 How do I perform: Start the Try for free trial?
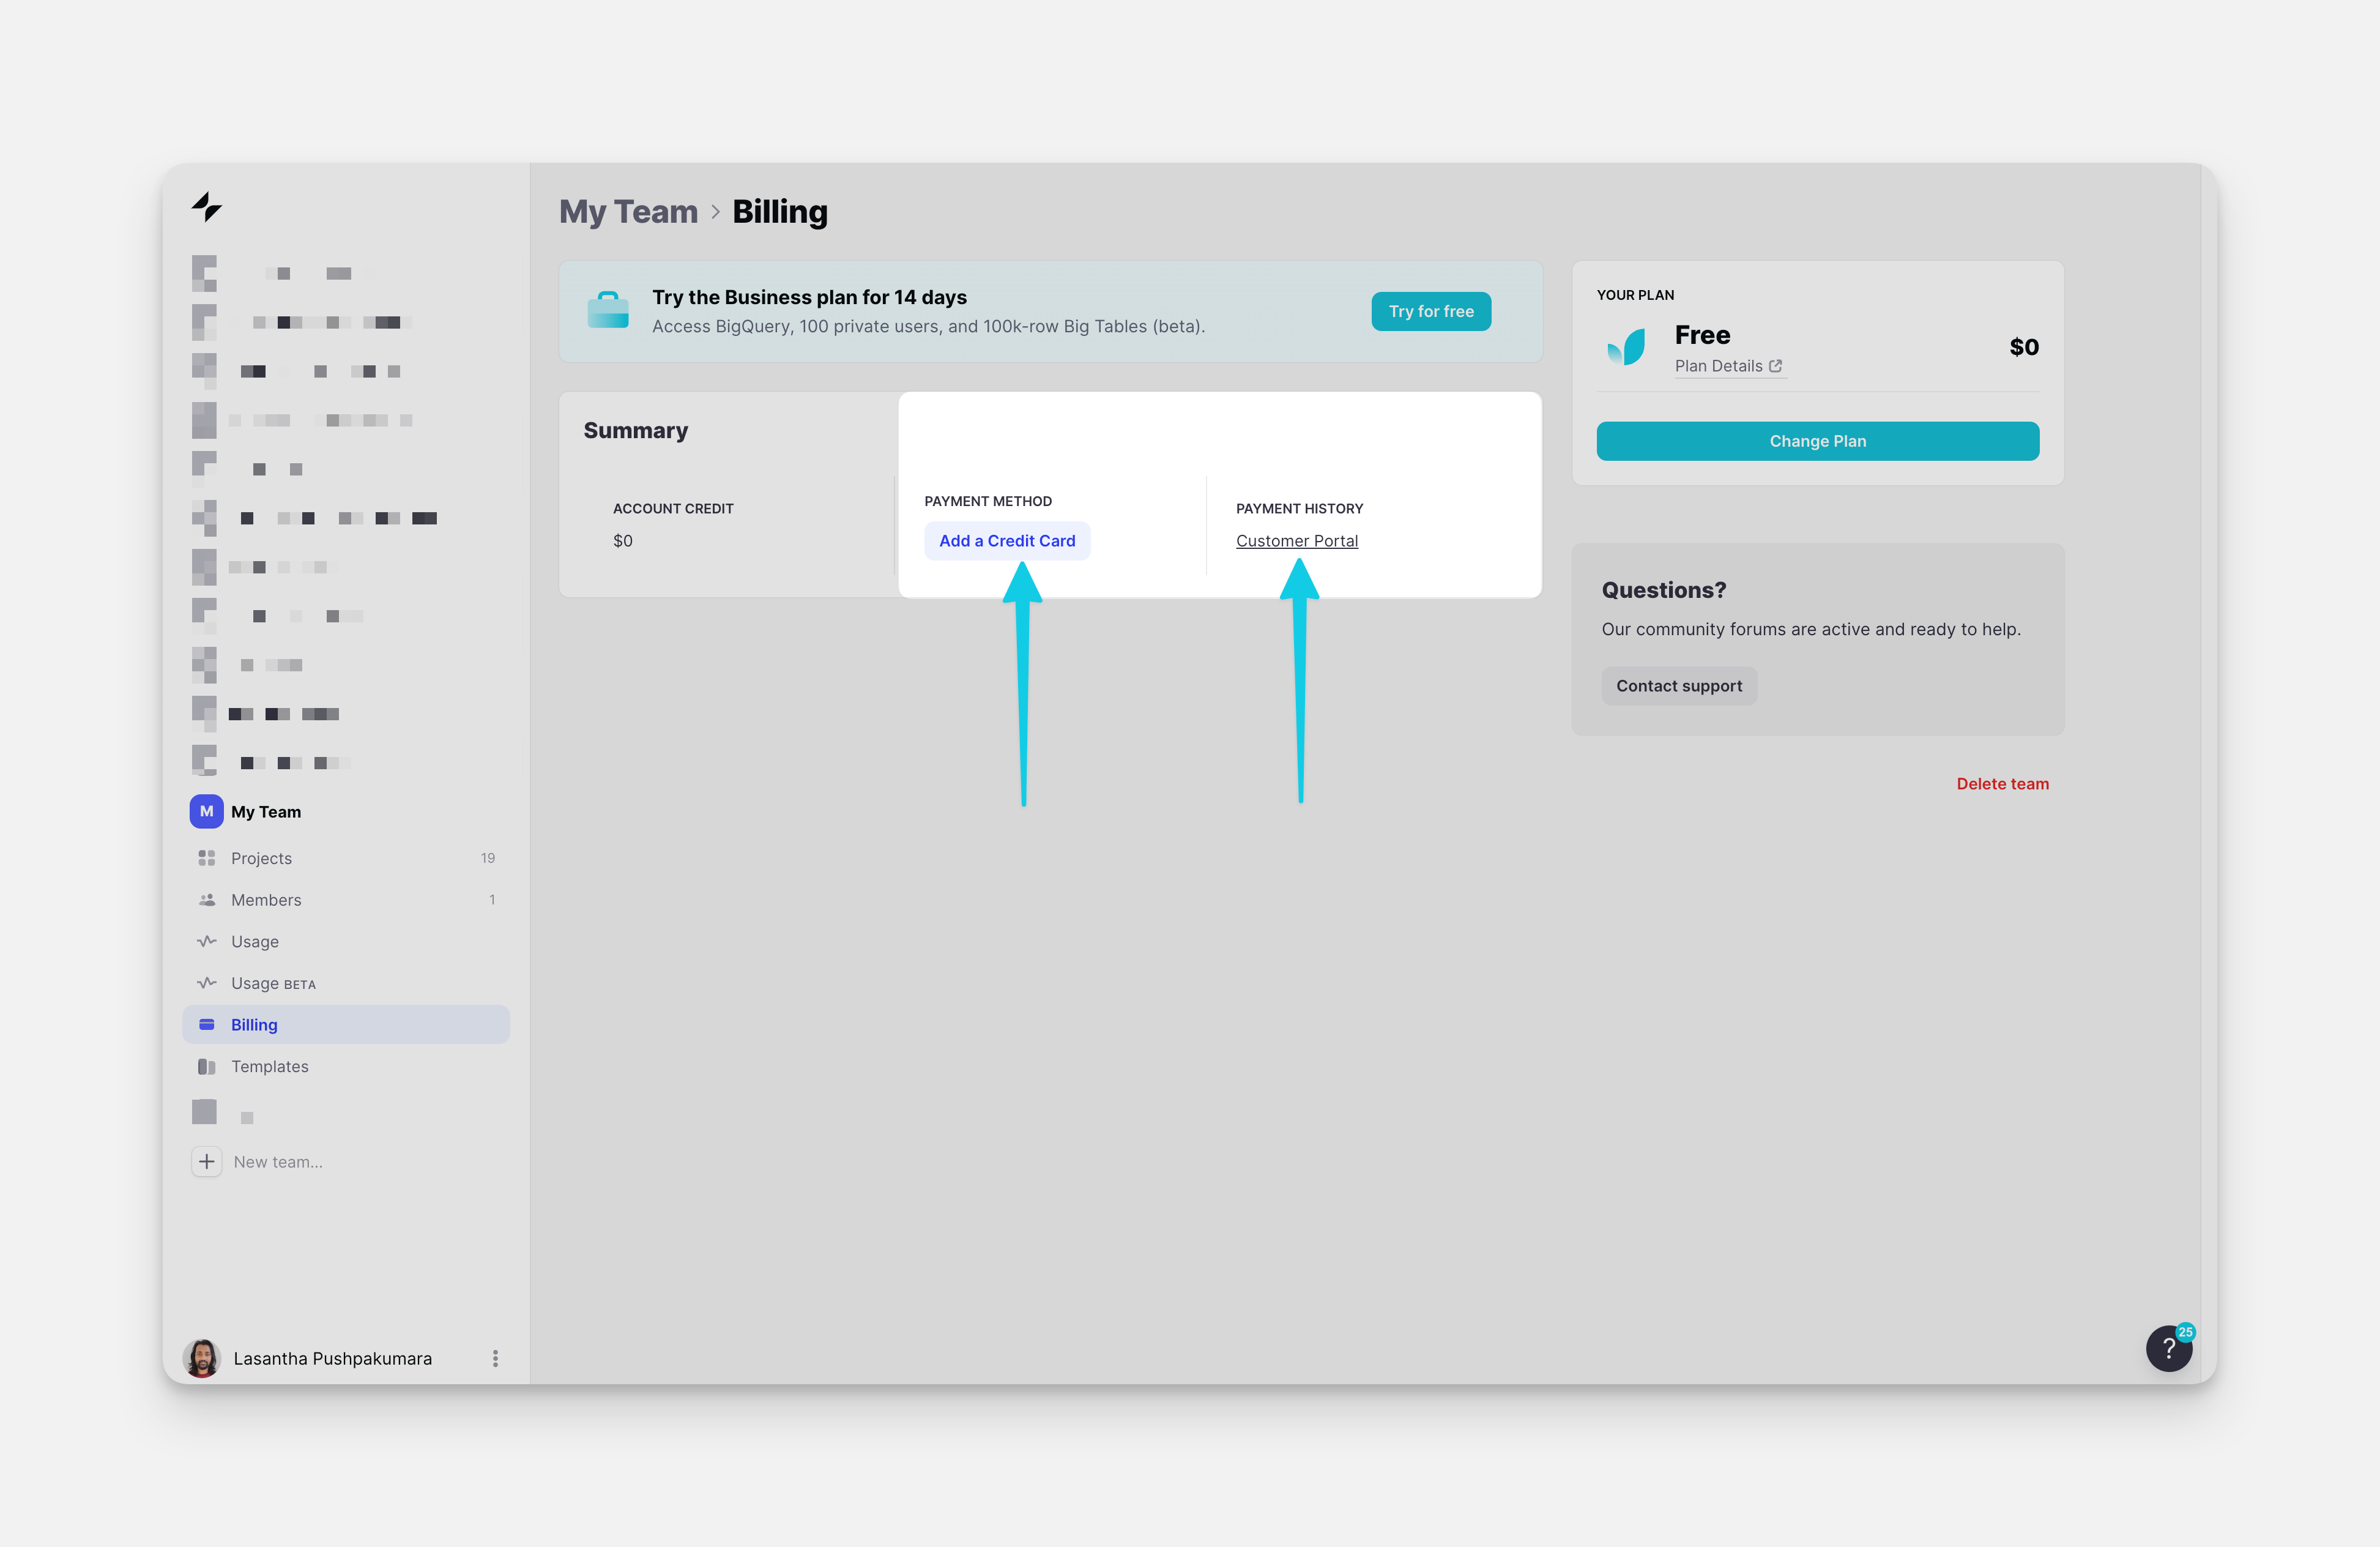(1430, 312)
